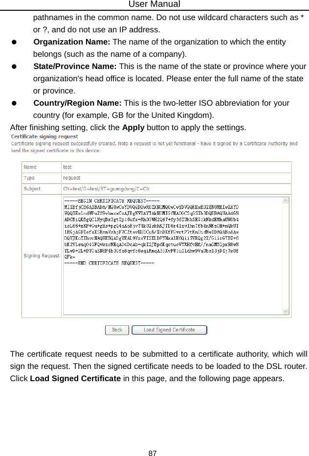Viewport: 309px width, 456px height.
Task: Click the "Signing Request" row label
Action: (42, 256)
